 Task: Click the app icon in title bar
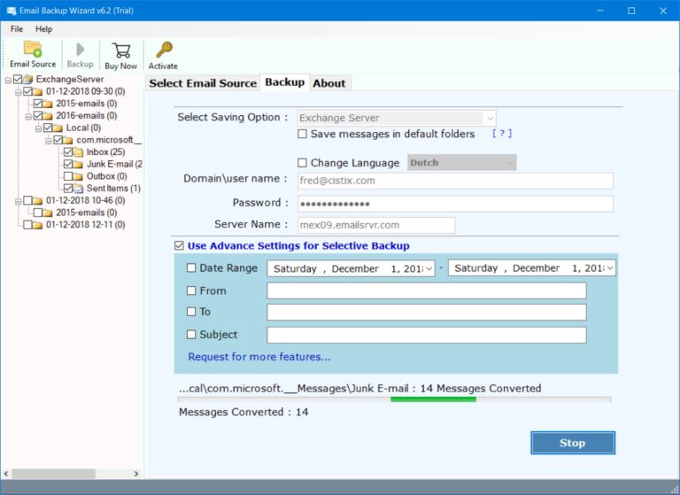coord(12,11)
